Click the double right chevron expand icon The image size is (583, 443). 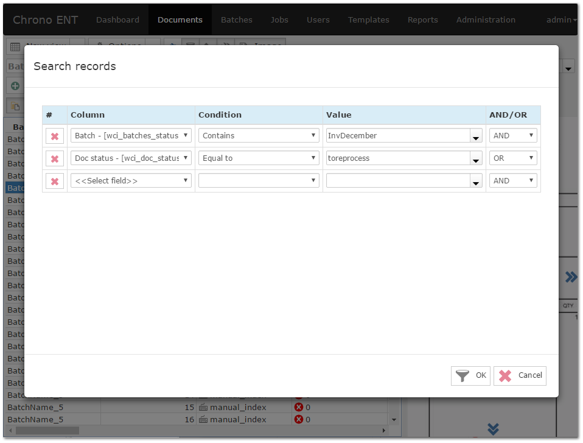[571, 277]
